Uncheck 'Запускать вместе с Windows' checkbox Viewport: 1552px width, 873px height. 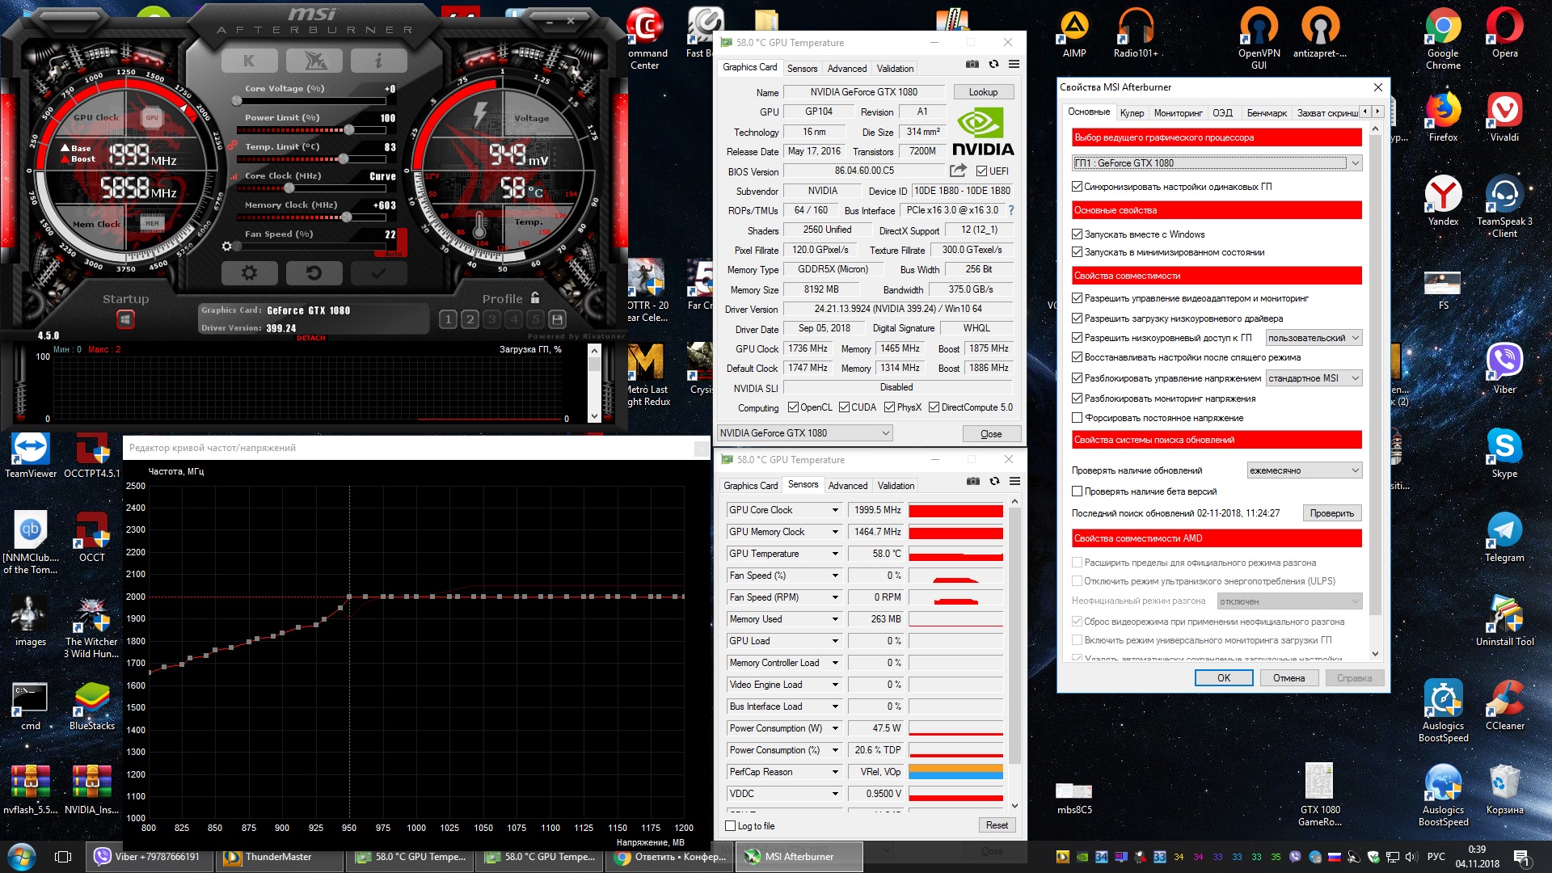pos(1077,234)
